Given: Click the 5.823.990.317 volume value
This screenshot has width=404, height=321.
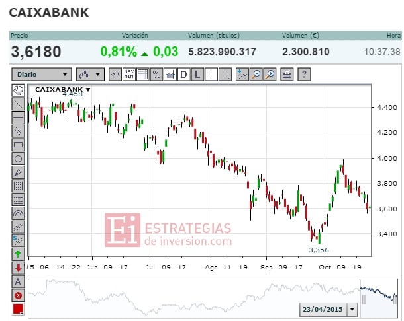Looking at the screenshot, I should click(222, 52).
